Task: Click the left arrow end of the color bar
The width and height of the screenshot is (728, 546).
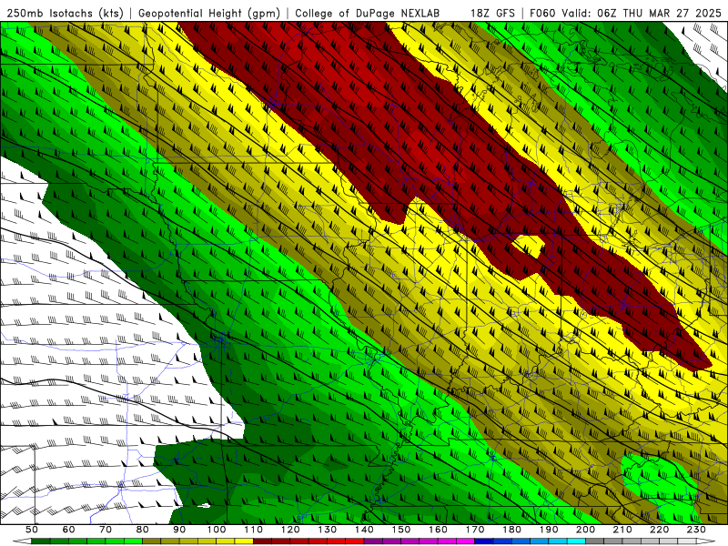Action: click(22, 541)
